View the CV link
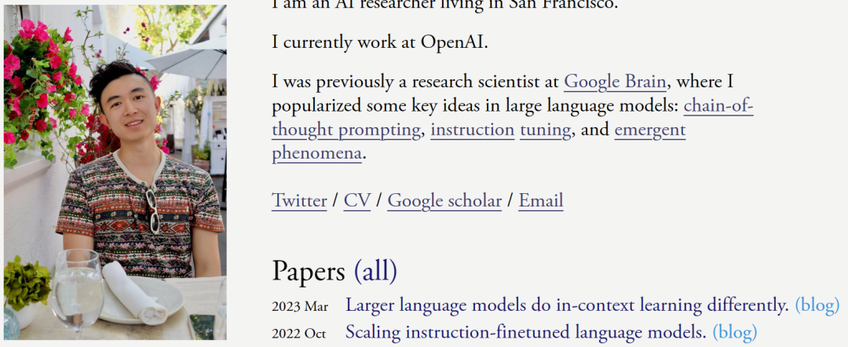This screenshot has width=848, height=347. (x=357, y=200)
